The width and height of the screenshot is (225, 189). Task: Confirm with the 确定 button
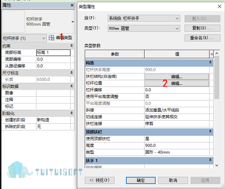141,180
